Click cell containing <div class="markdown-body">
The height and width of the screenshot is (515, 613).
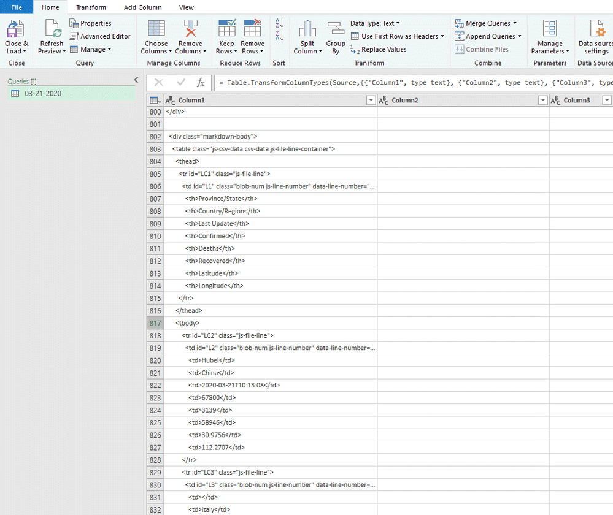point(271,137)
